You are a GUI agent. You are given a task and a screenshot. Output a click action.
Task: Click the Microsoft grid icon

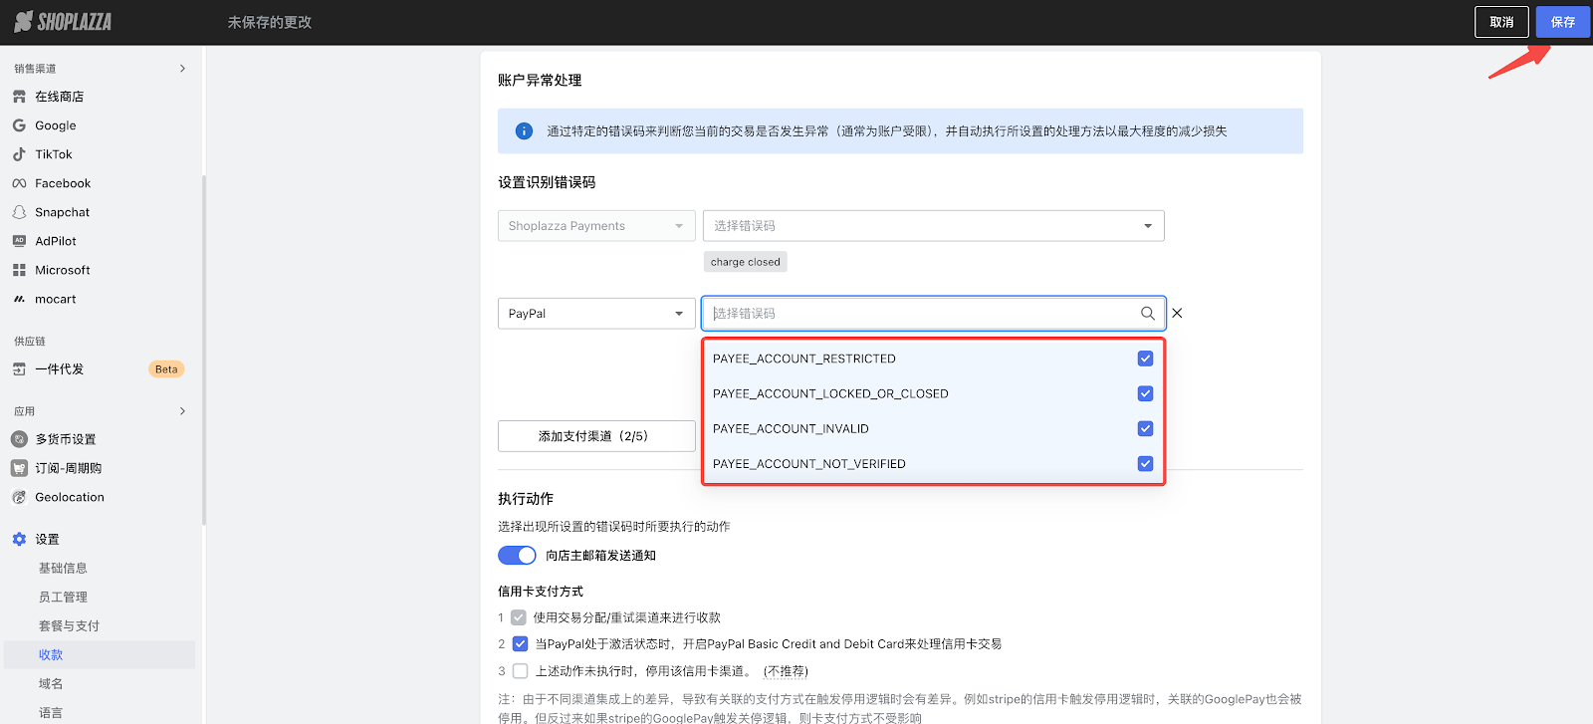19,270
